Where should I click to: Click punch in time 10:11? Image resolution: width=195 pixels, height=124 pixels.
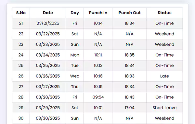[98, 55]
